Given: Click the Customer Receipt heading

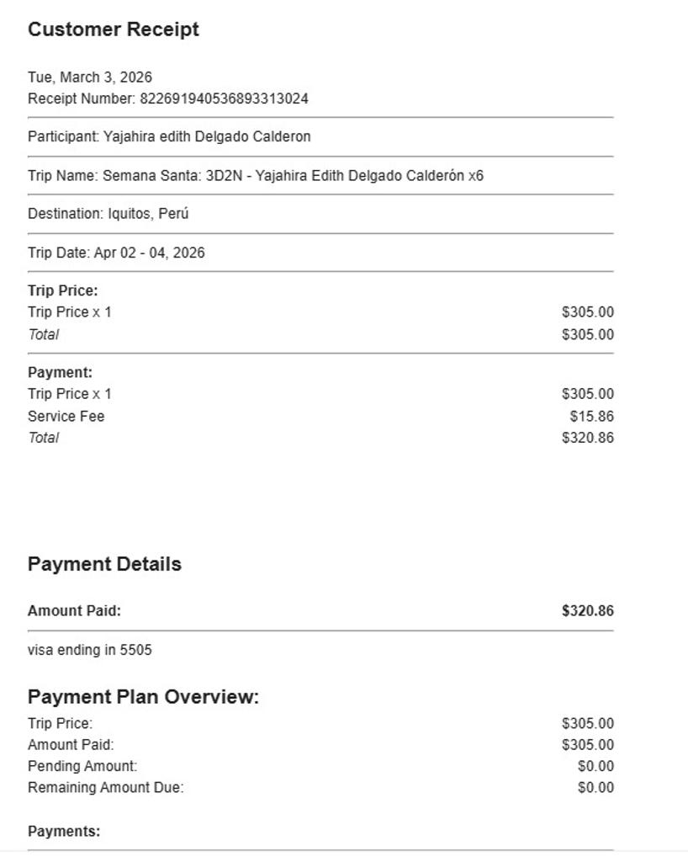Looking at the screenshot, I should (114, 29).
